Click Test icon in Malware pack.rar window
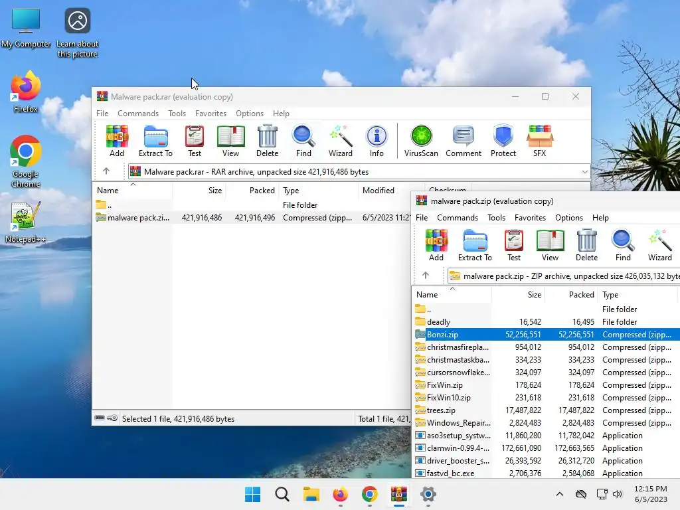 point(195,141)
